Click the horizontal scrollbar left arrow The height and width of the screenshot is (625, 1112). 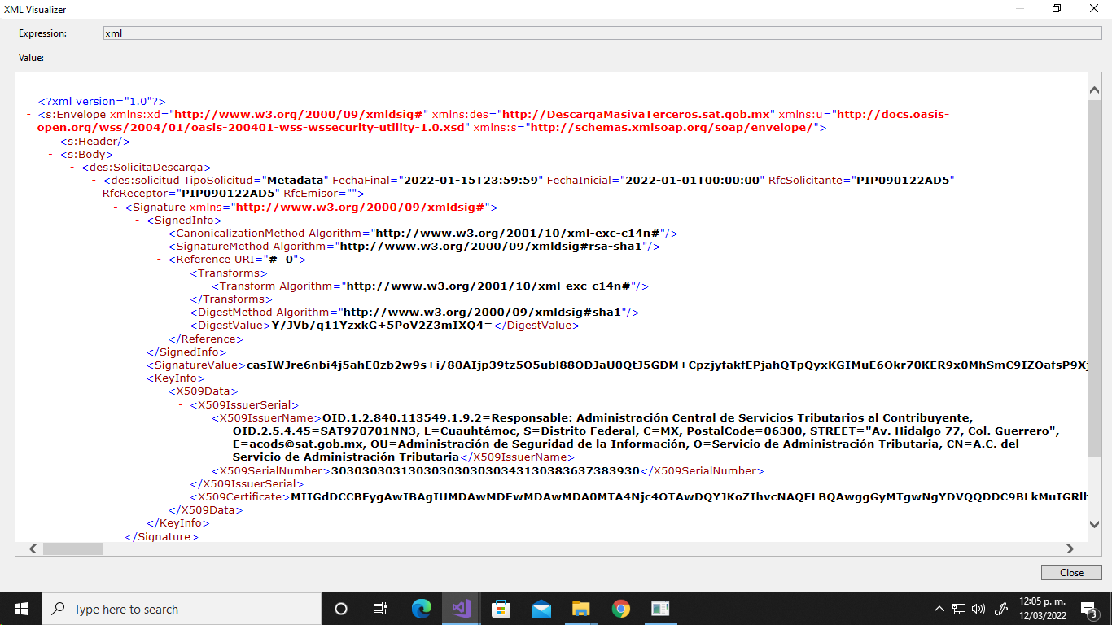point(33,549)
